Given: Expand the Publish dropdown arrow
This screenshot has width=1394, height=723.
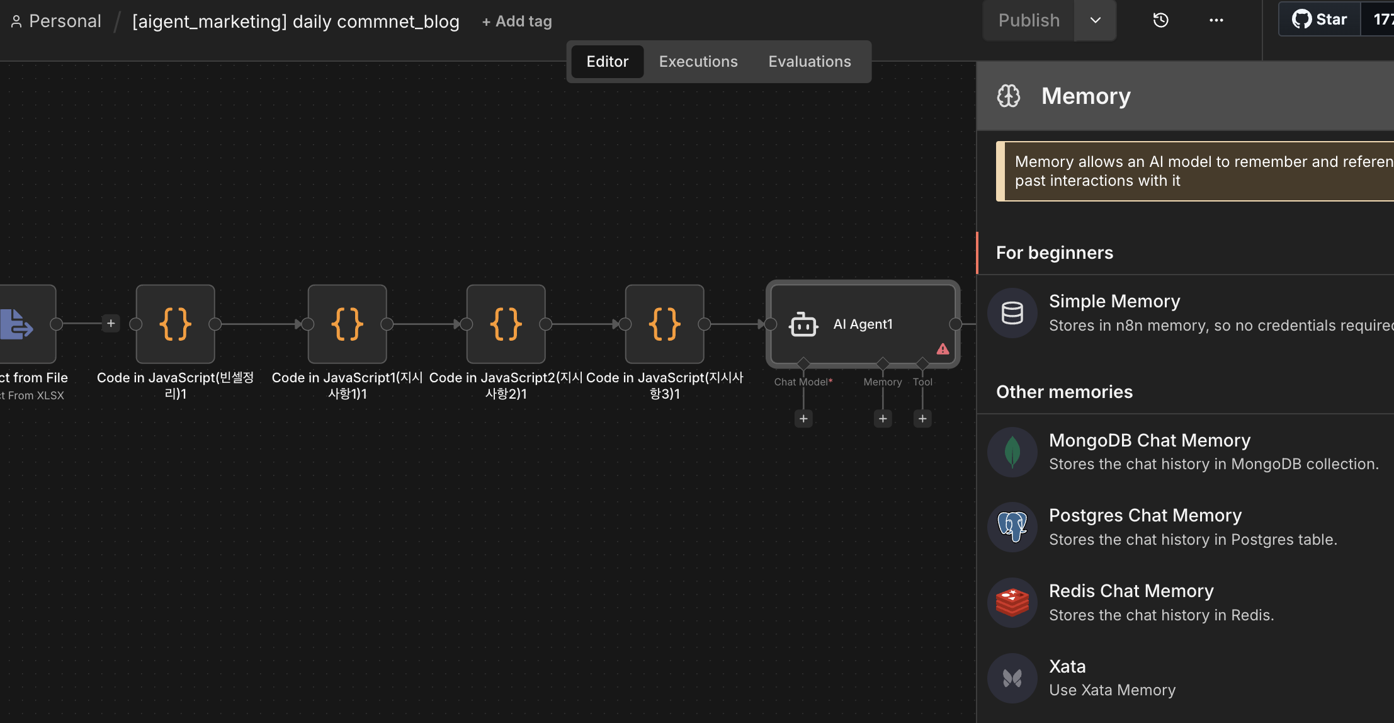Looking at the screenshot, I should 1095,20.
